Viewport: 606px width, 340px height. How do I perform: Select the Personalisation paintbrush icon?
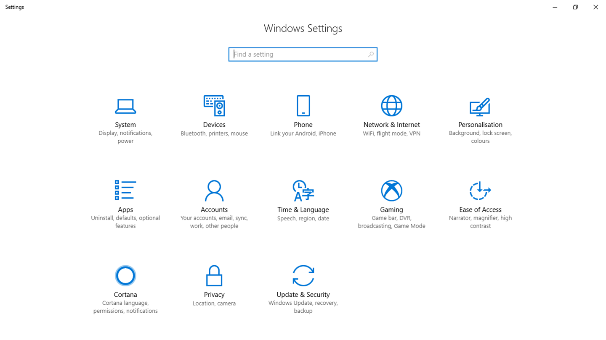coord(480,107)
